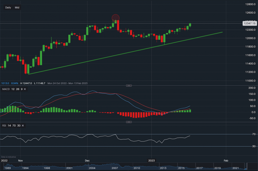Toggle the Mid price display
Image resolution: width=258 pixels, height=171 pixels.
[x=17, y=7]
